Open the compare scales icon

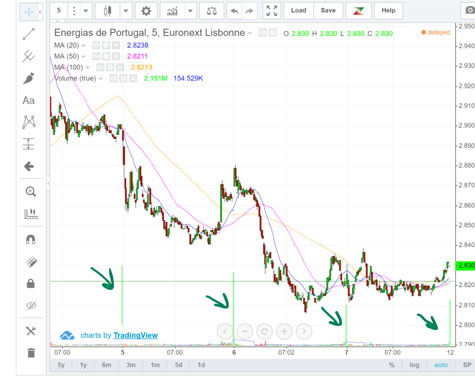pos(212,11)
